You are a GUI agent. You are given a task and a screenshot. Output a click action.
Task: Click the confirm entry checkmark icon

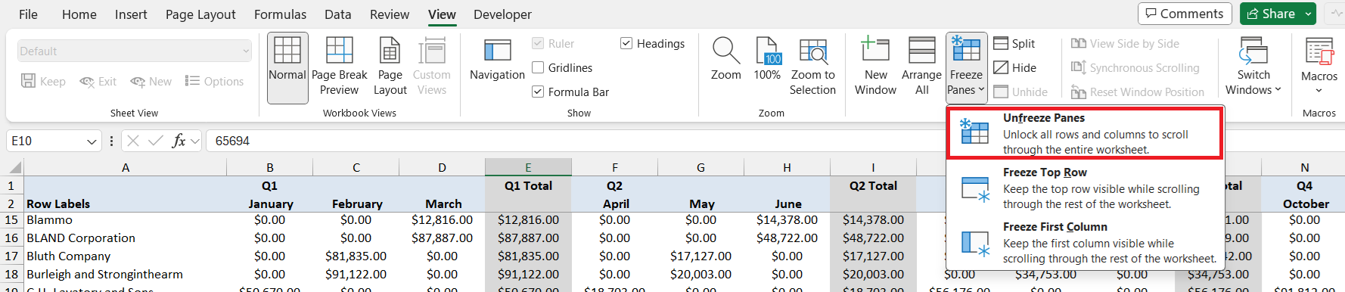tap(156, 141)
